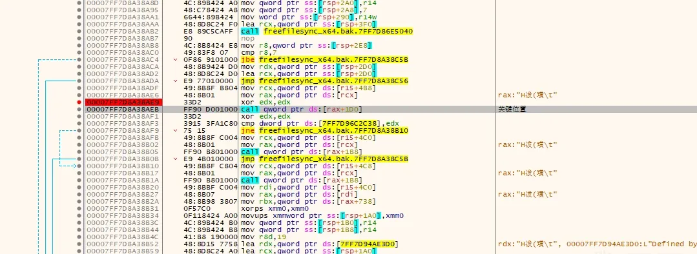Select the nop instruction

point(247,38)
